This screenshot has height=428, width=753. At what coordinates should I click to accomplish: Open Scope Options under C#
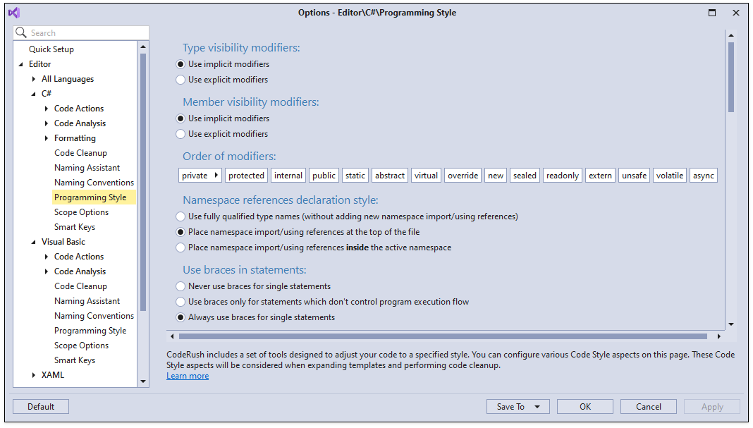(x=81, y=212)
